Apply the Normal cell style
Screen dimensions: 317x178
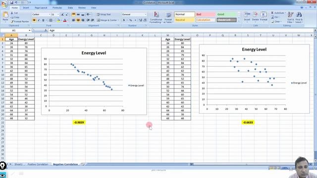tap(184, 14)
